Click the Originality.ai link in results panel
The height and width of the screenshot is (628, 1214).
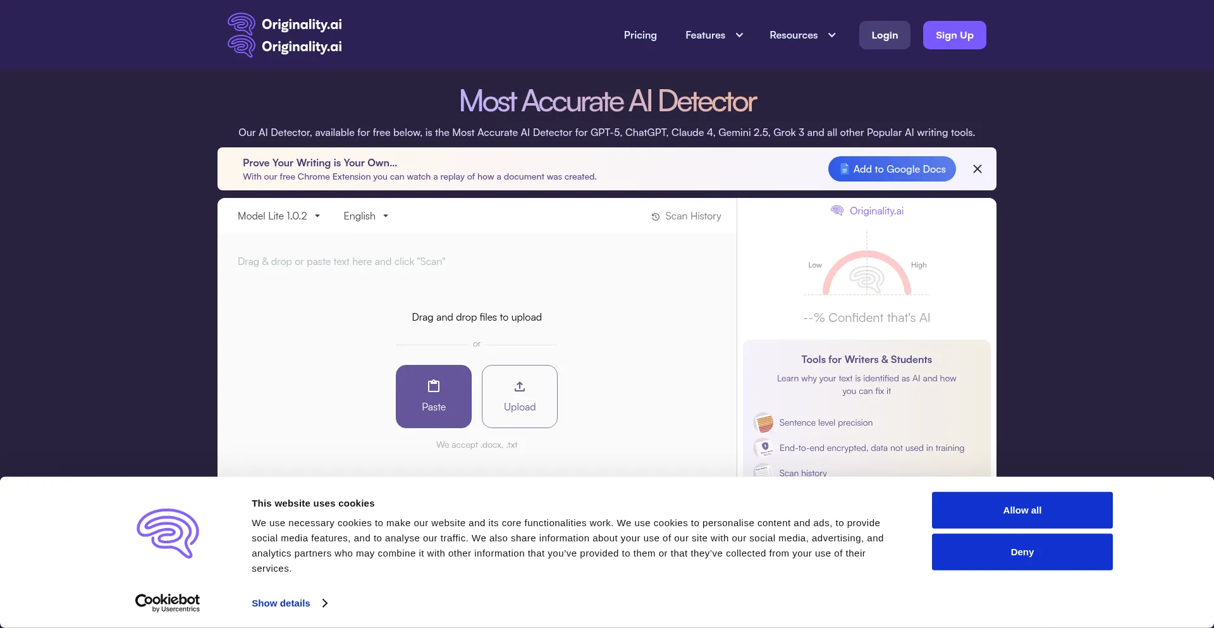(867, 211)
